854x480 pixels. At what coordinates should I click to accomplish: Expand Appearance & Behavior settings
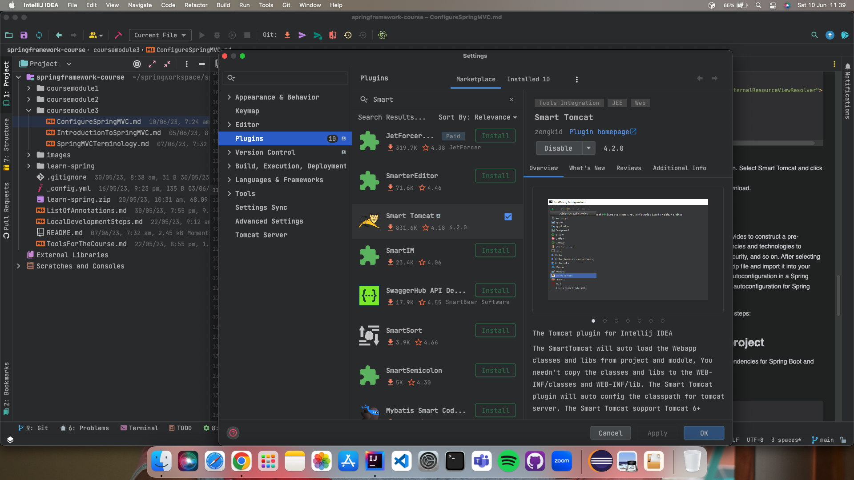point(230,97)
